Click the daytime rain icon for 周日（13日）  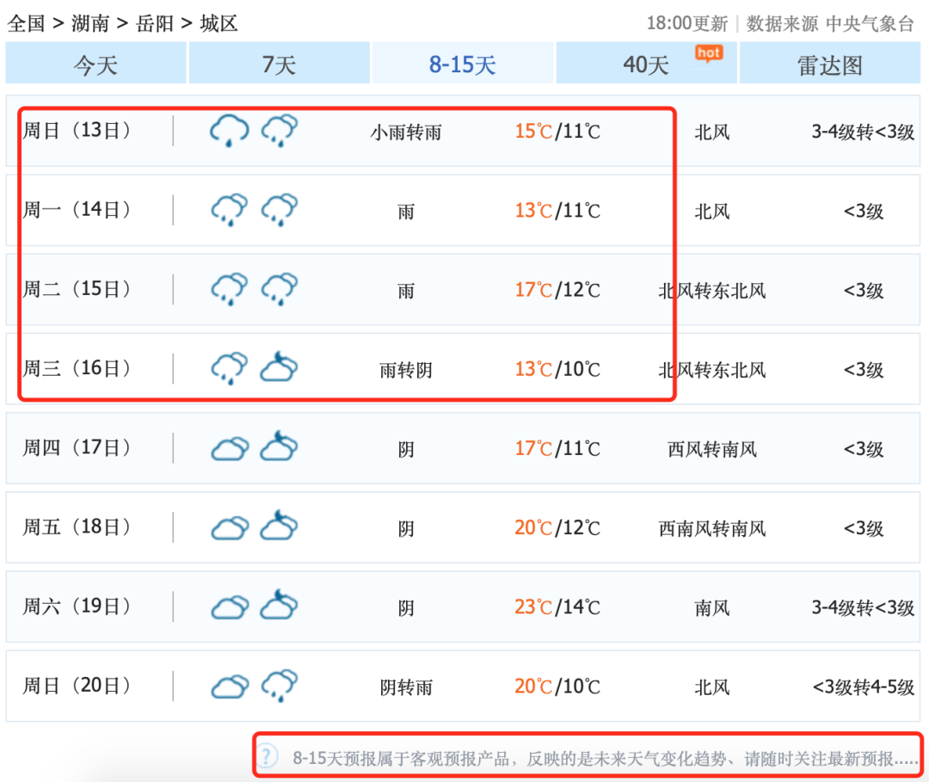(229, 131)
